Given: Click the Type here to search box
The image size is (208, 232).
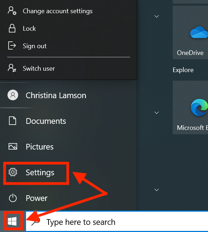Looking at the screenshot, I should point(117,221).
